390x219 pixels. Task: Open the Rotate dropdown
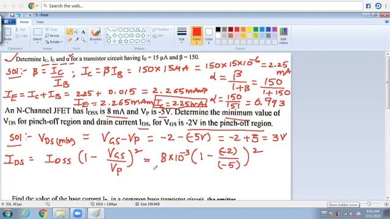click(x=54, y=42)
